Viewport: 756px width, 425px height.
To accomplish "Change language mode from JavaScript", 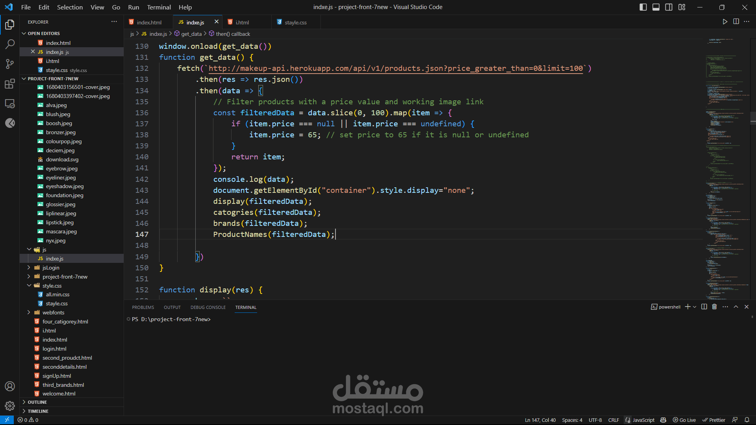I will point(643,420).
